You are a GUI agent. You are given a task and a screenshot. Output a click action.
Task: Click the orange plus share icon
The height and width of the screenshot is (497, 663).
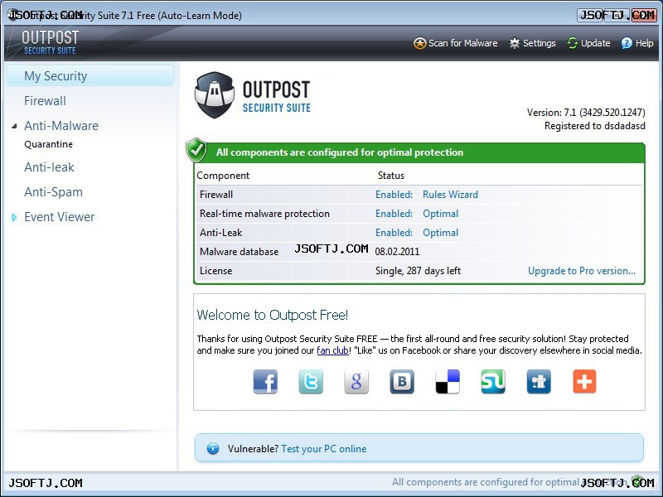(x=584, y=382)
